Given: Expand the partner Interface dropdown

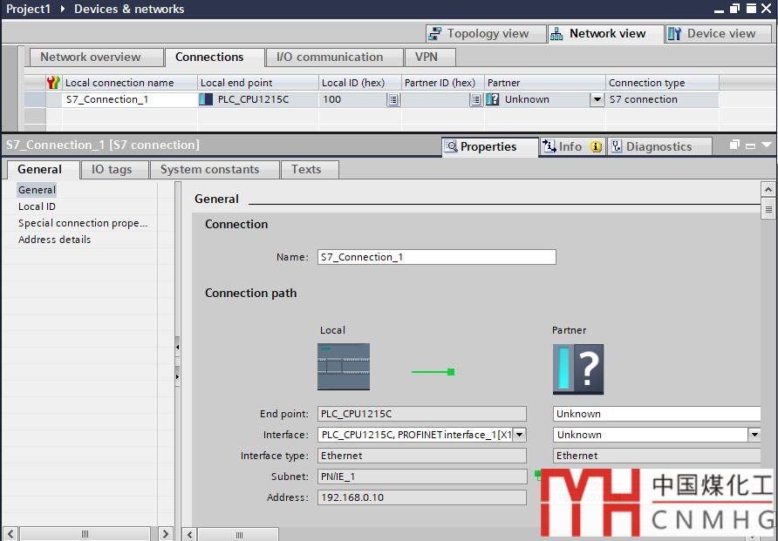Looking at the screenshot, I should pos(754,435).
